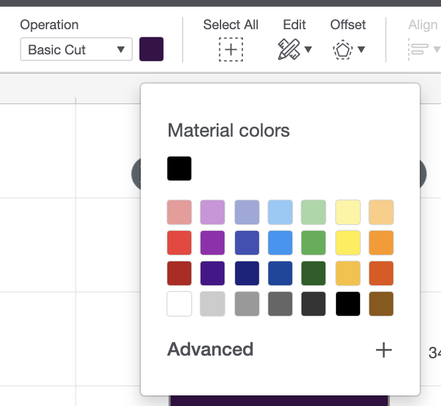Expand the Offset dropdown arrow
The width and height of the screenshot is (441, 406).
(x=361, y=50)
